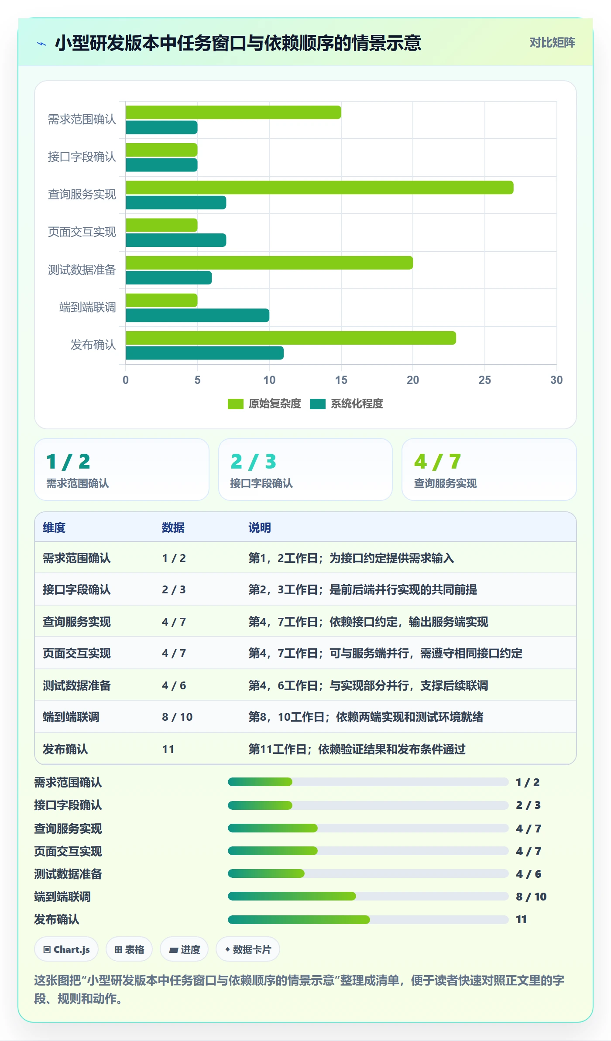Click the 查询服务实现 progress bar

[x=368, y=828]
